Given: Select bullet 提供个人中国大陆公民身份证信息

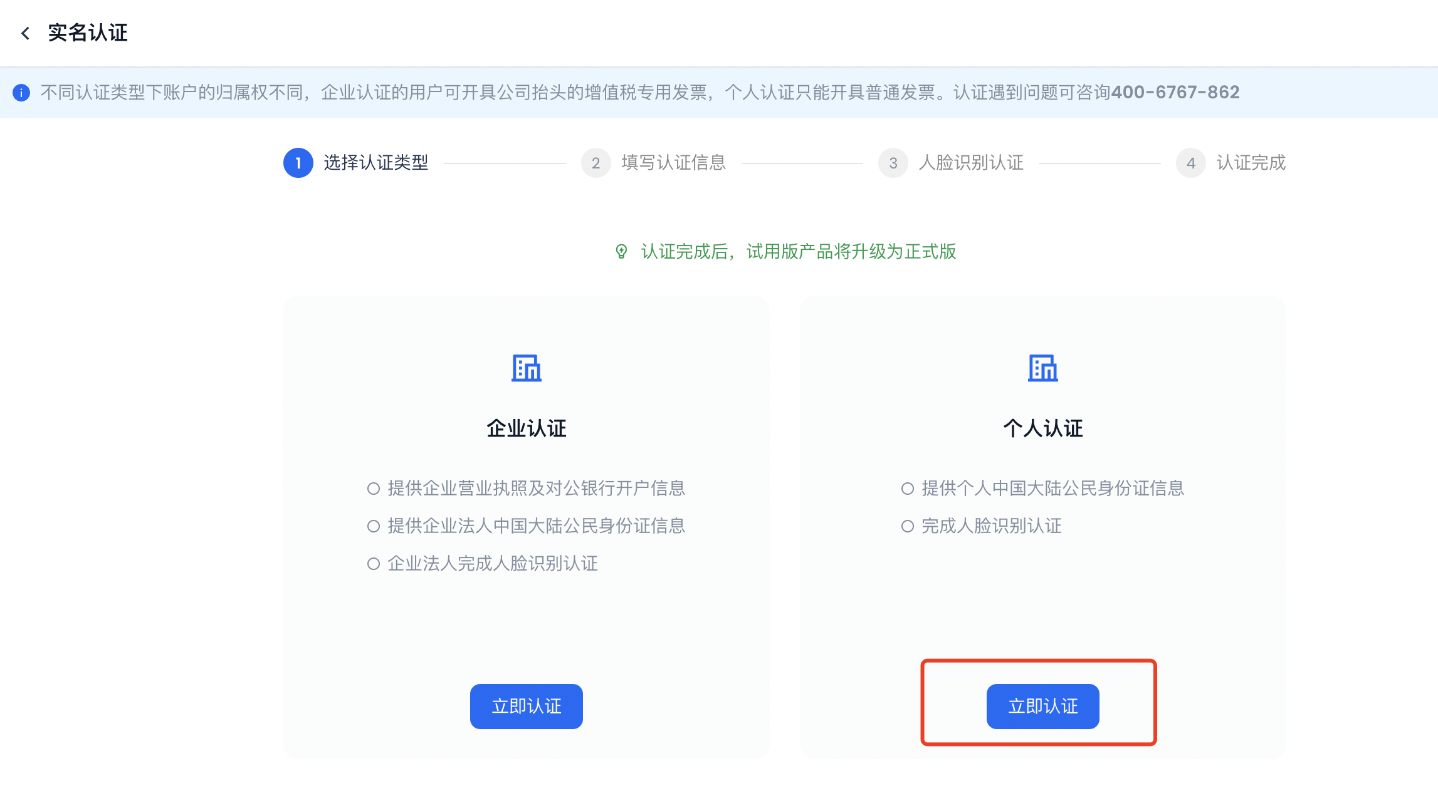Looking at the screenshot, I should click(x=908, y=489).
